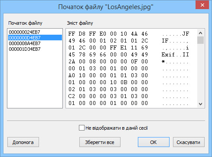Click hex row "01 2C 00 00 FF E1 11 69"
Image resolution: width=212 pixels, height=157 pixels.
(x=108, y=48)
